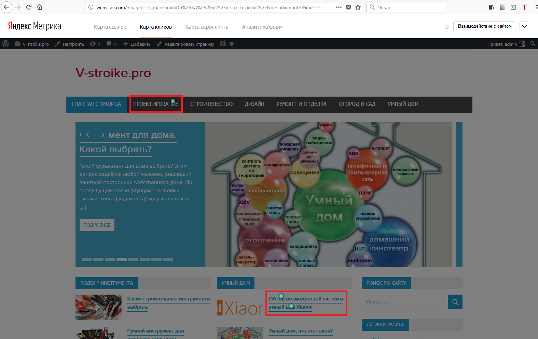The width and height of the screenshot is (538, 339).
Task: Click the blue site search magnifier button
Action: 455,302
